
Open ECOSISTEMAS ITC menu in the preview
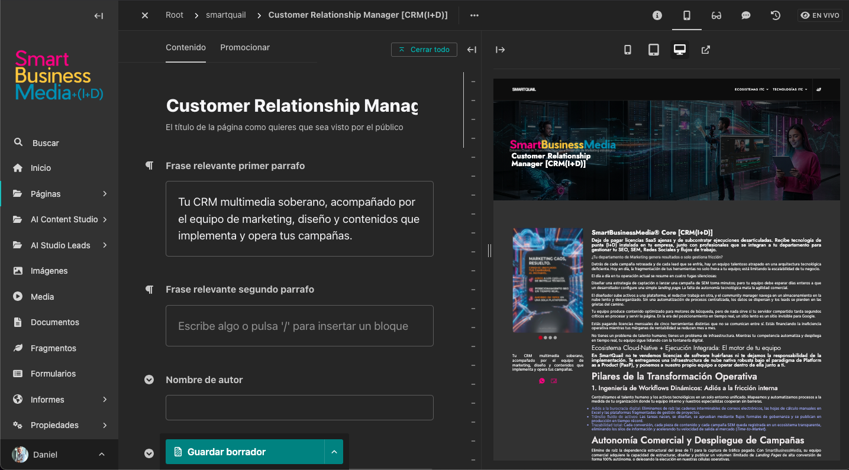[x=751, y=89]
